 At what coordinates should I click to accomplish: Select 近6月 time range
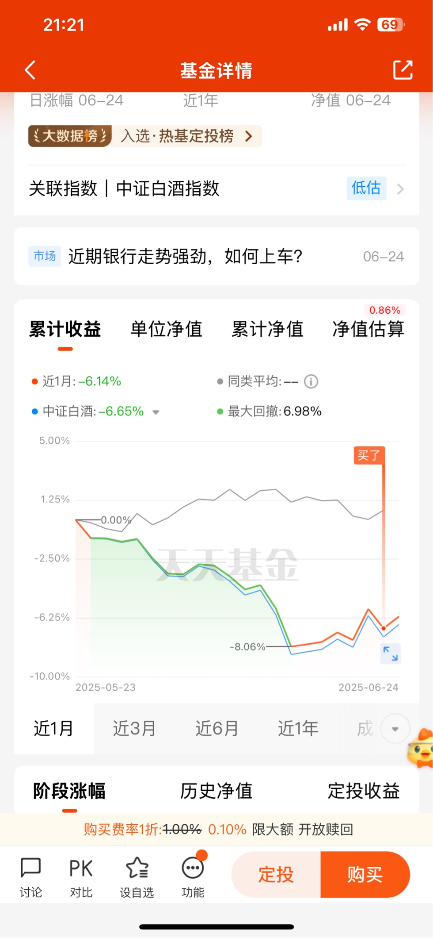pos(217,728)
